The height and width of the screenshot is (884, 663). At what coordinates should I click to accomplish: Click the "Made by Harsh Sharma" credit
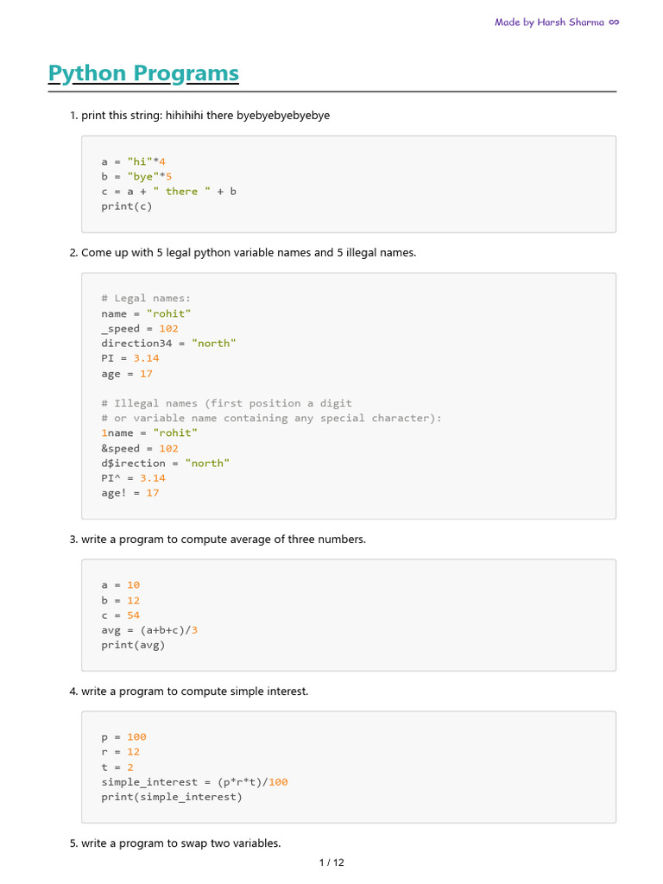coord(549,22)
